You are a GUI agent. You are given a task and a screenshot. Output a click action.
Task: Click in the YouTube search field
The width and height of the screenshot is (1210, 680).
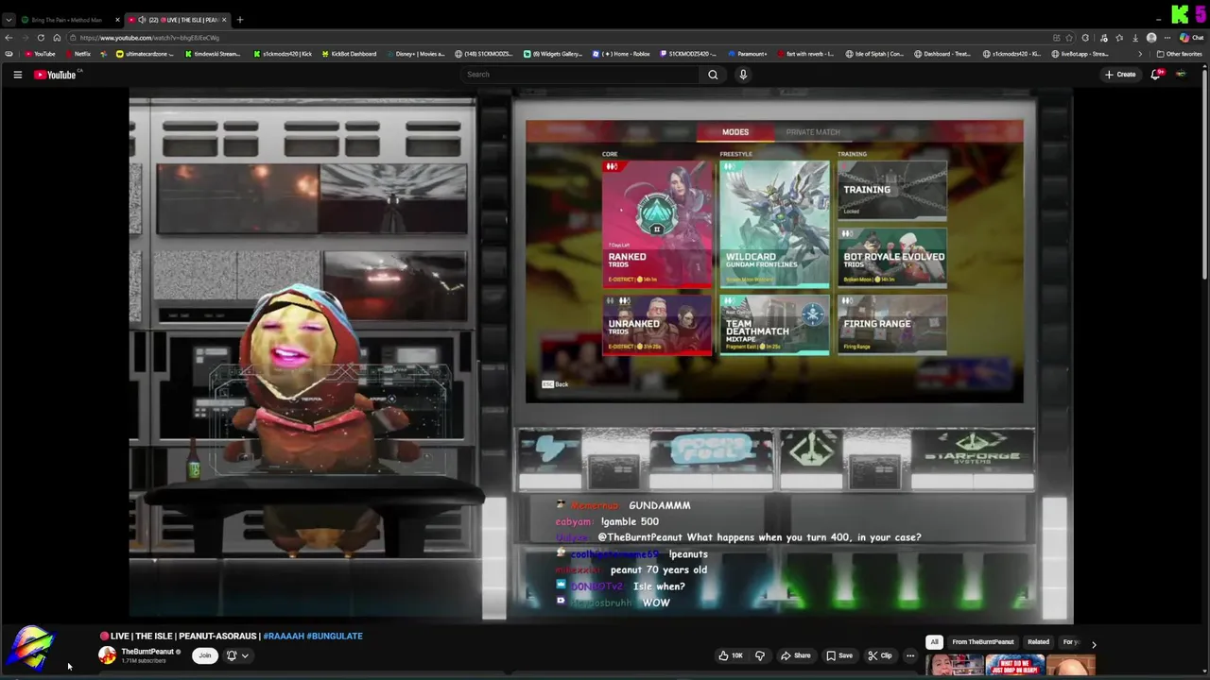[x=581, y=75]
